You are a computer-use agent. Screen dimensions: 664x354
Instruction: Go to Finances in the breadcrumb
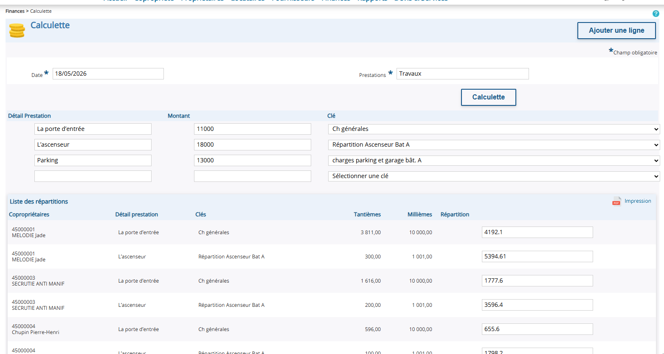point(15,11)
